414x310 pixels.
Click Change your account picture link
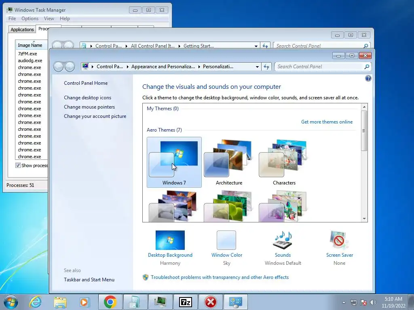pyautogui.click(x=95, y=116)
